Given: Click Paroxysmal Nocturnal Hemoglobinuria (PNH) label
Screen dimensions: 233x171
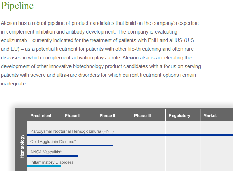Looking at the screenshot, I should (72, 131).
